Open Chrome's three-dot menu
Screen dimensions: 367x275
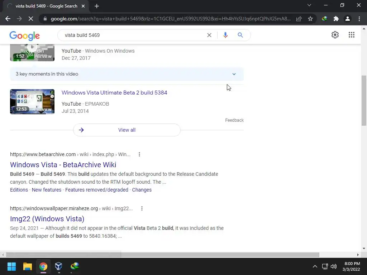point(359,19)
